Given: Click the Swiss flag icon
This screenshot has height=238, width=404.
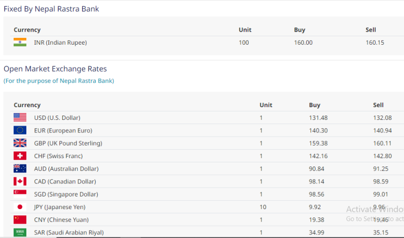Looking at the screenshot, I should pos(20,156).
